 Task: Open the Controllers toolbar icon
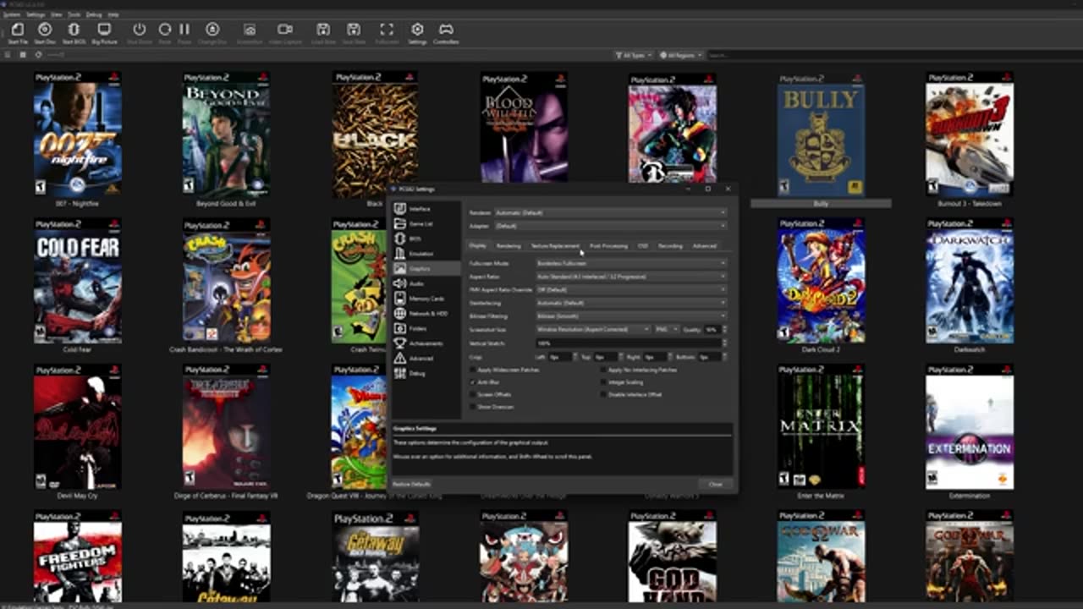[x=446, y=33]
